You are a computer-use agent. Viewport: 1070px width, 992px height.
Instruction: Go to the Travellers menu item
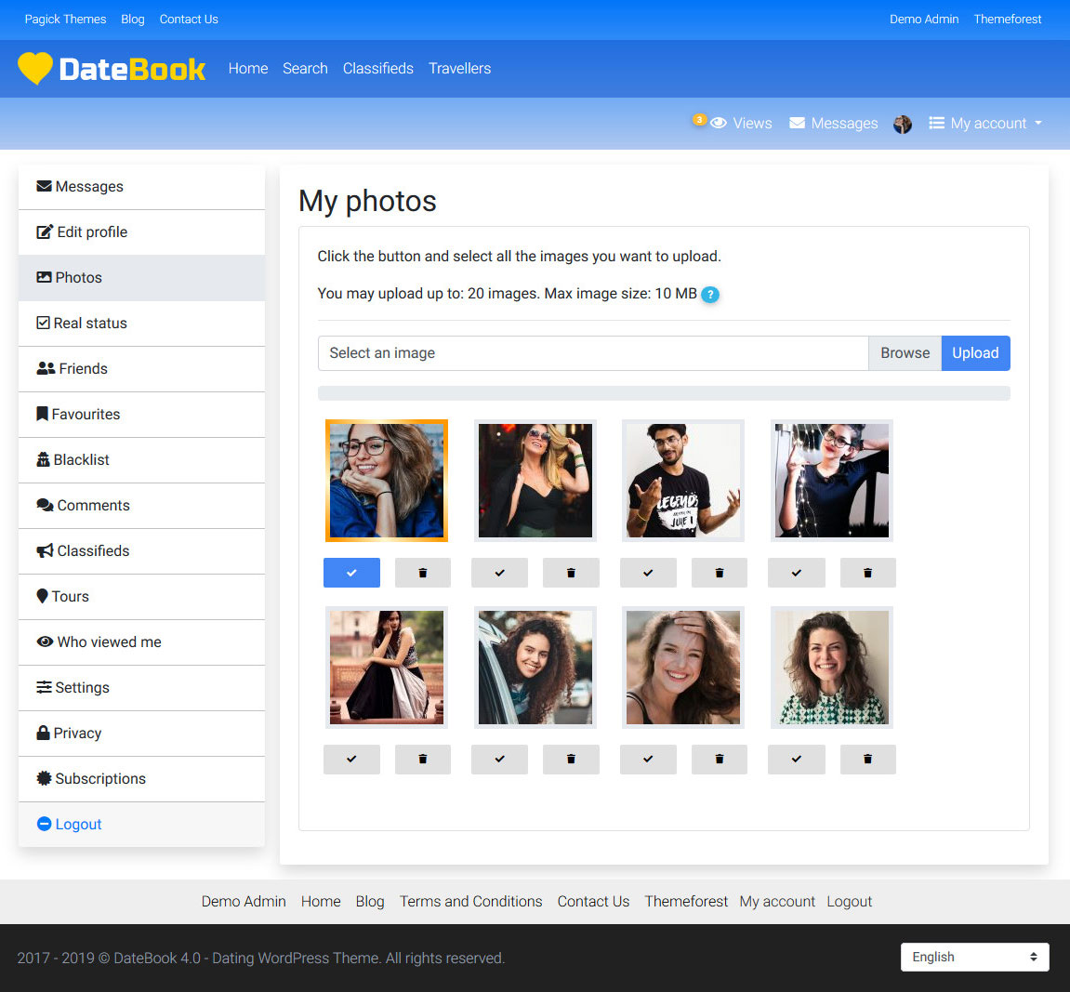click(x=459, y=68)
